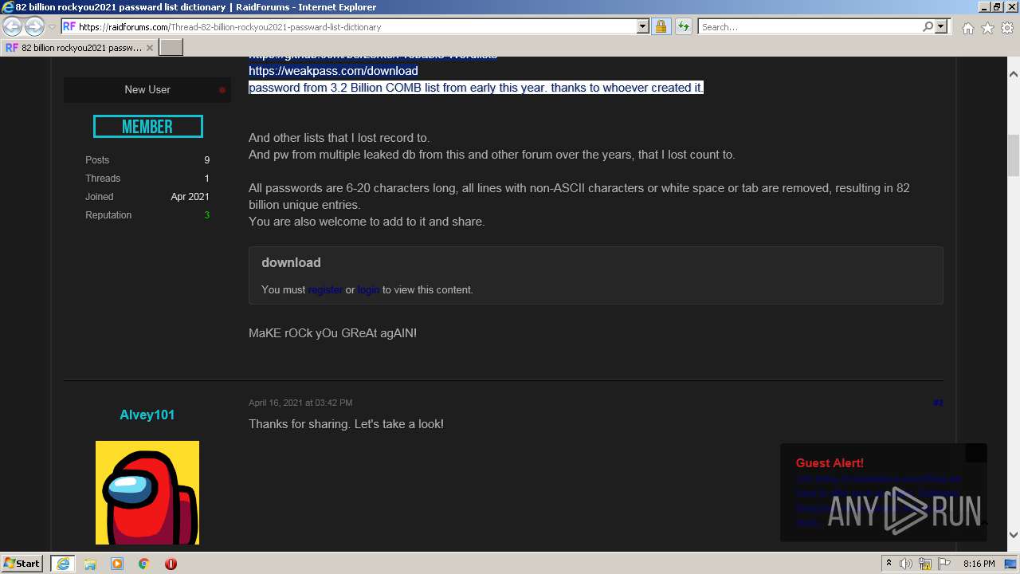Click the vertical scrollbar thumb

tap(1014, 155)
